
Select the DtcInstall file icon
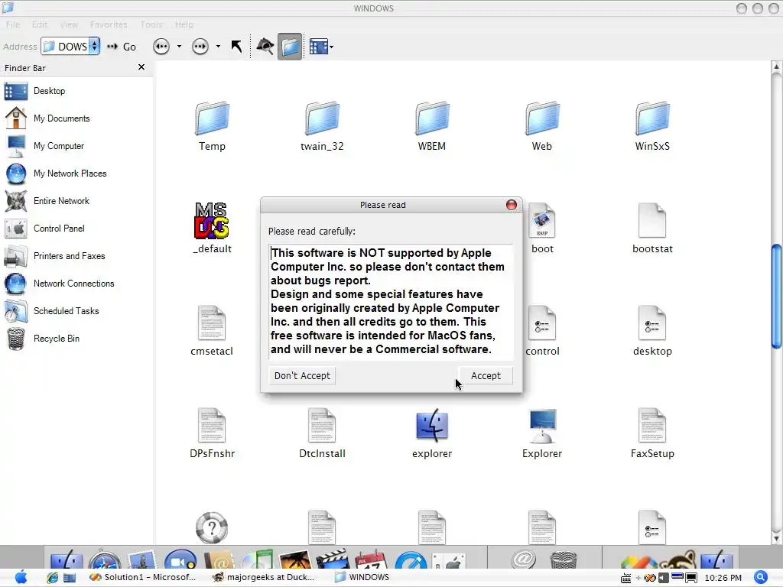click(322, 425)
